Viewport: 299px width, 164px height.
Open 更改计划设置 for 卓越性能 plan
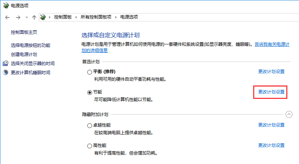(x=271, y=125)
